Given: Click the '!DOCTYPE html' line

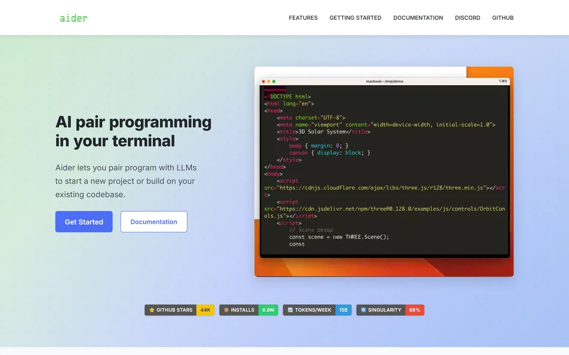Looking at the screenshot, I should [288, 97].
